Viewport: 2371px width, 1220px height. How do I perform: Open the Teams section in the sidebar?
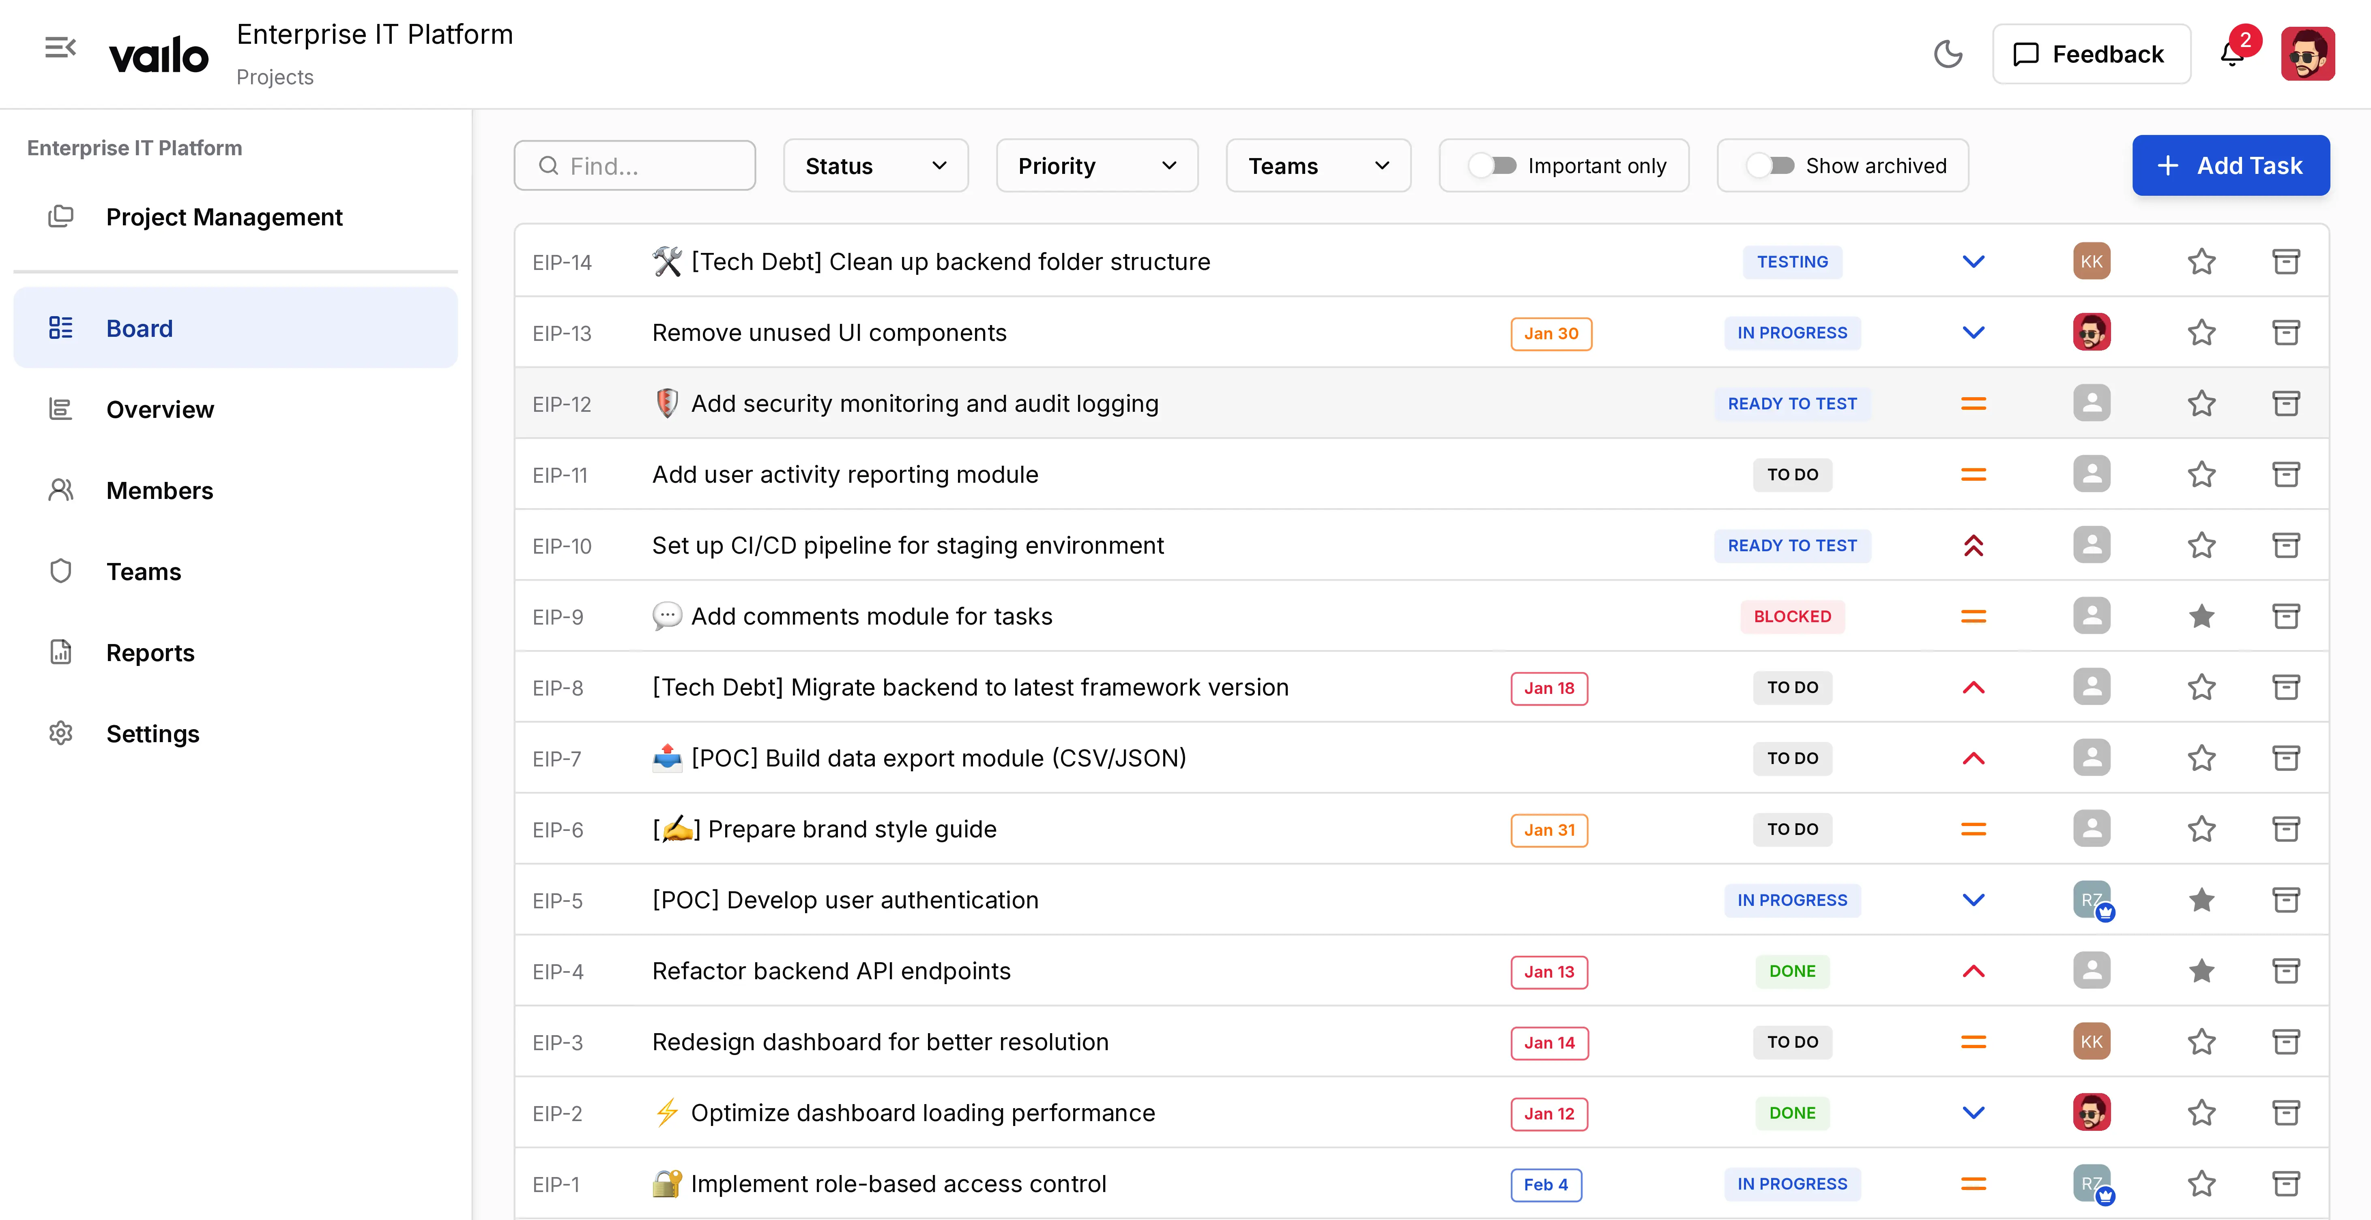(144, 571)
